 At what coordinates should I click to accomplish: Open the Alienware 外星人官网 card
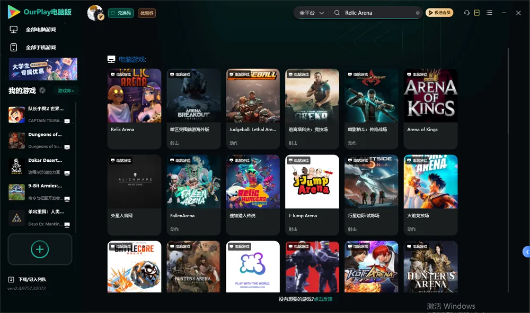coord(134,195)
